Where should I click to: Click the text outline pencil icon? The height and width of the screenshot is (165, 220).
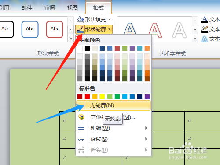click(x=205, y=29)
